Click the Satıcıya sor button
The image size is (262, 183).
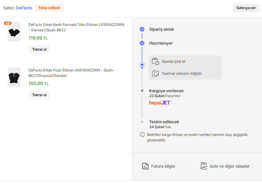(x=246, y=8)
